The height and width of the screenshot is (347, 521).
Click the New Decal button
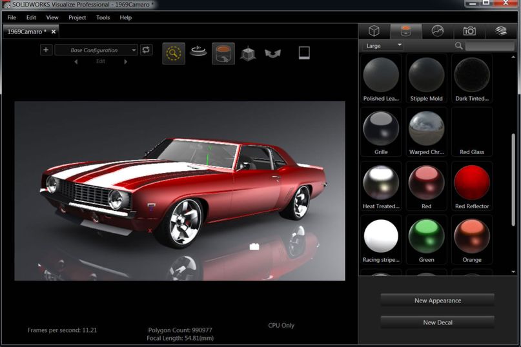coord(437,322)
